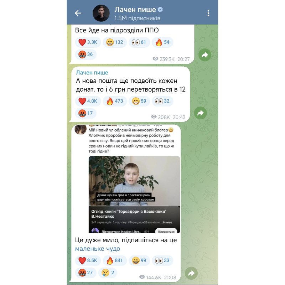Click the Лачен пише sender name
The width and height of the screenshot is (285, 285).
click(x=92, y=73)
